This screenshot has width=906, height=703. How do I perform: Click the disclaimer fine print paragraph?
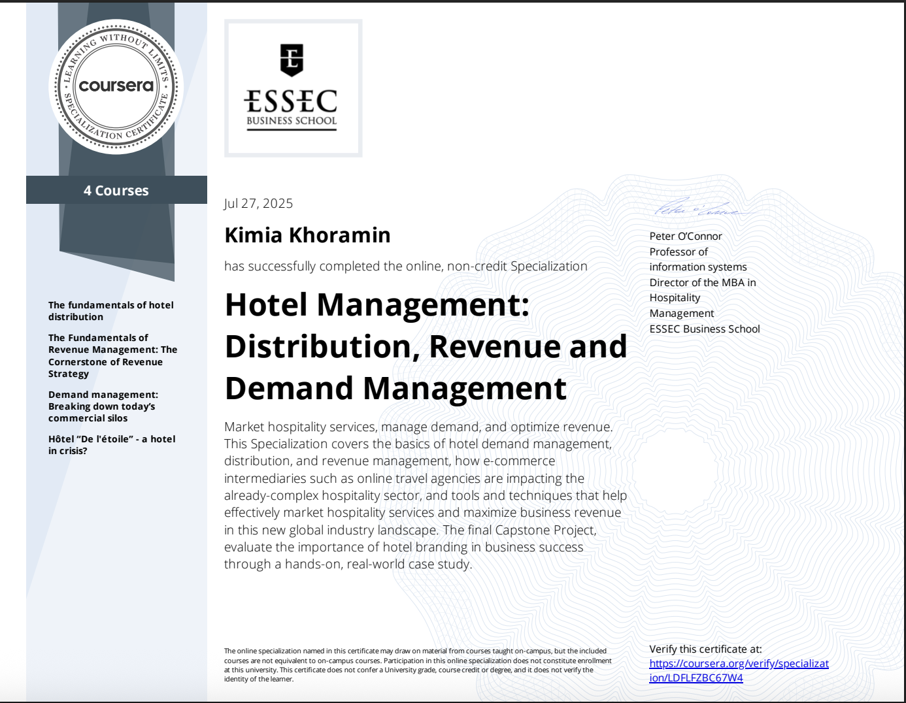click(415, 663)
